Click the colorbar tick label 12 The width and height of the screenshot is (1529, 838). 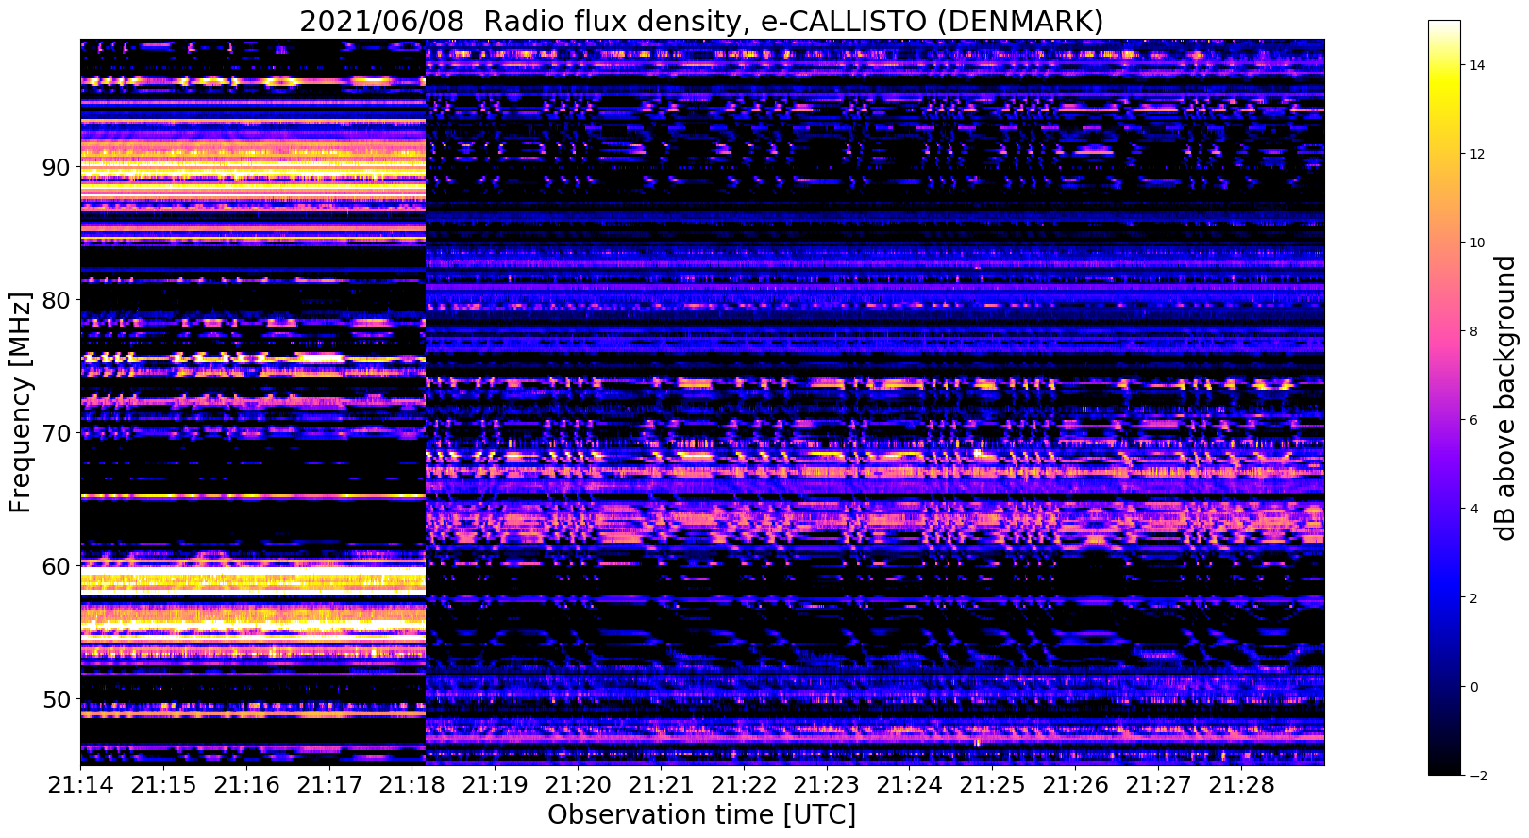point(1476,154)
